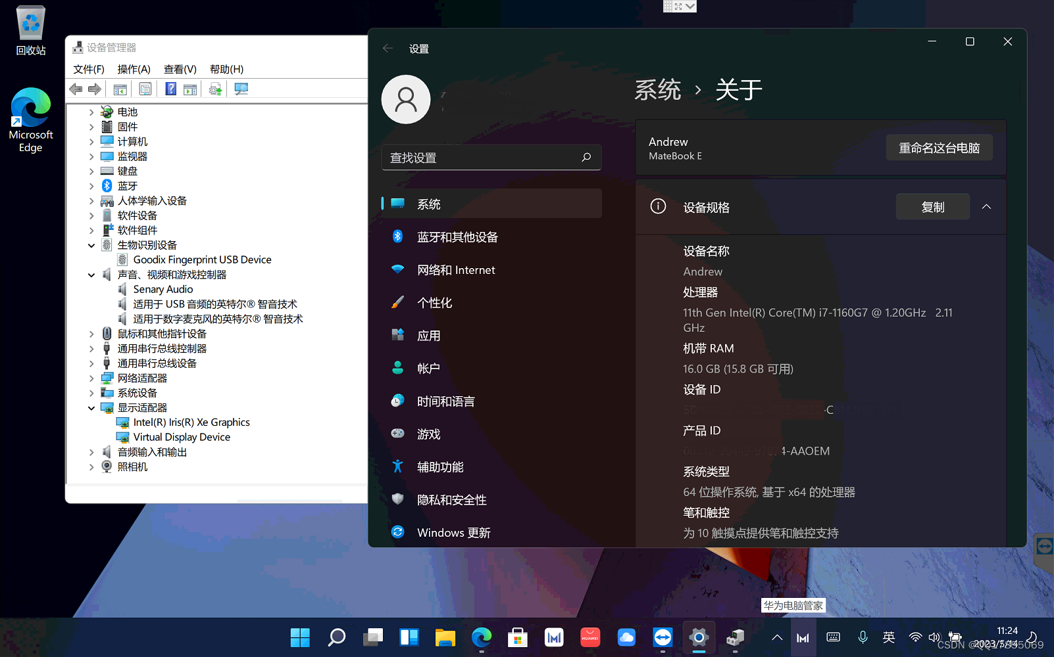Image resolution: width=1054 pixels, height=657 pixels.
Task: Click the Settings back arrow
Action: pyautogui.click(x=388, y=48)
